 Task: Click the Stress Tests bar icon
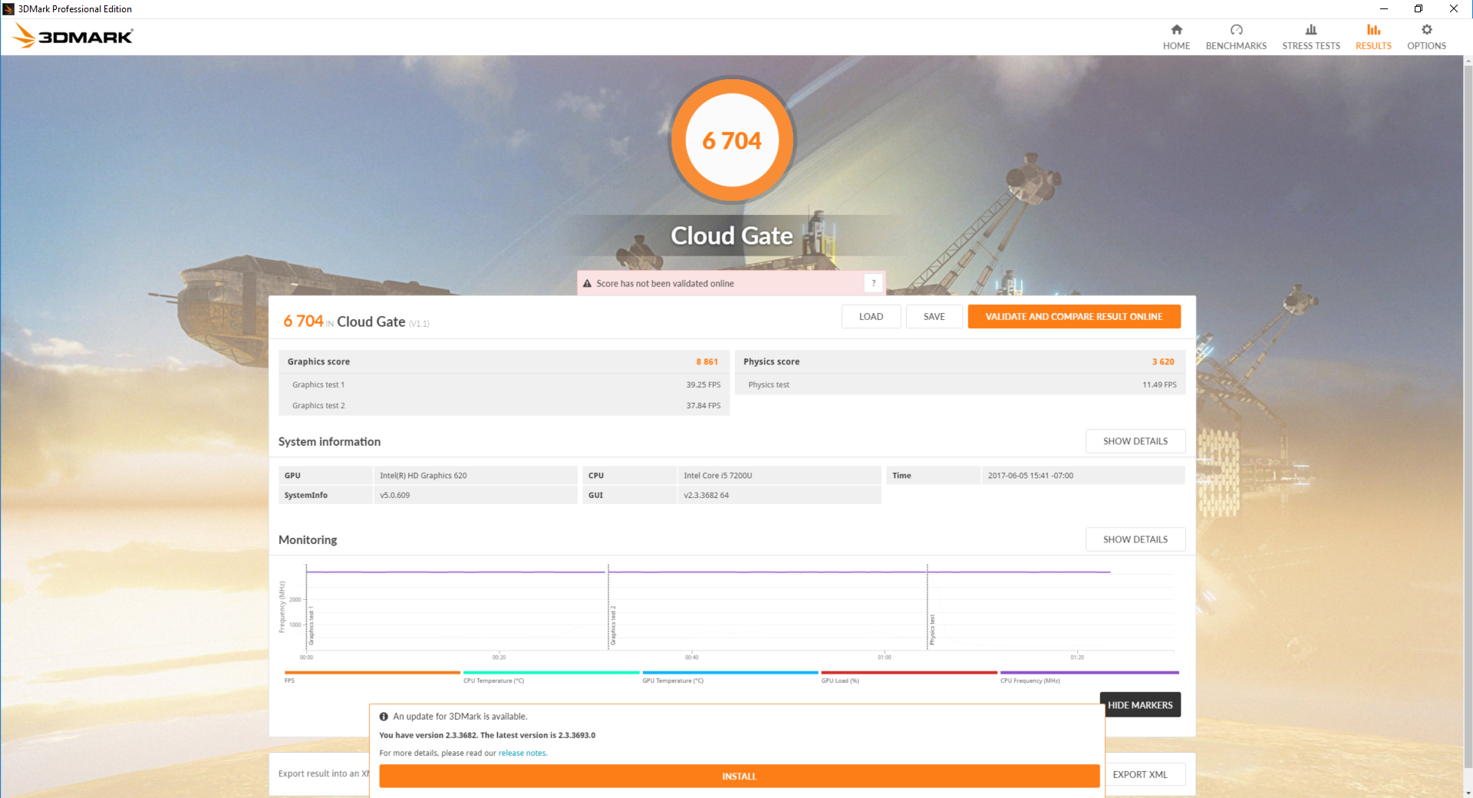[x=1311, y=30]
